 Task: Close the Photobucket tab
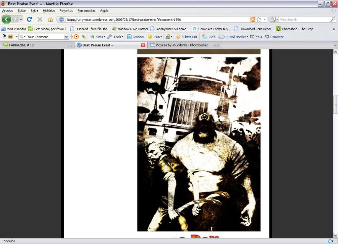coord(216,45)
